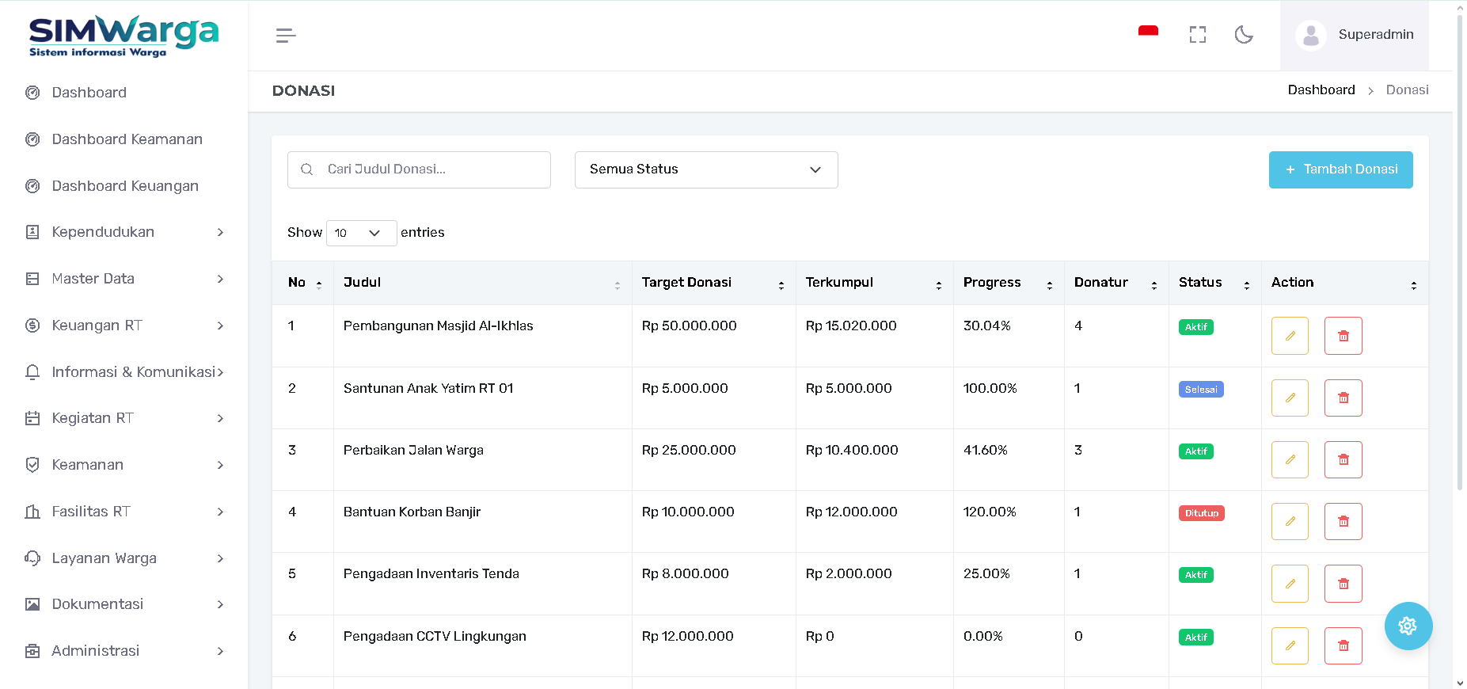This screenshot has height=689, width=1467.
Task: Click pencil icon for Bantuan Korban Banjir
Action: [x=1289, y=521]
